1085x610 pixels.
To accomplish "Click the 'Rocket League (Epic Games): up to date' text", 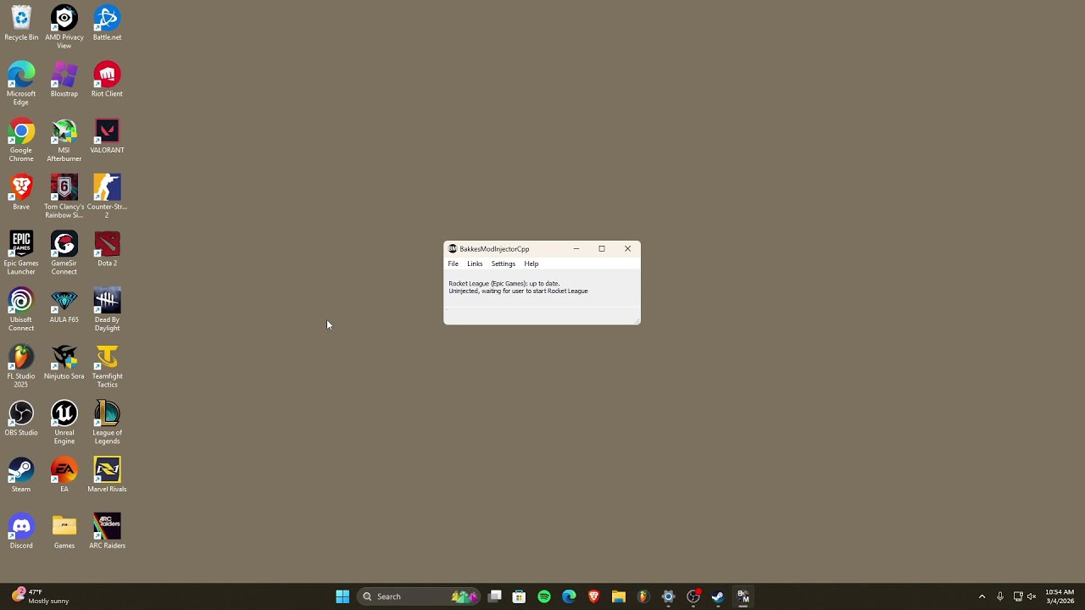I will pyautogui.click(x=504, y=284).
